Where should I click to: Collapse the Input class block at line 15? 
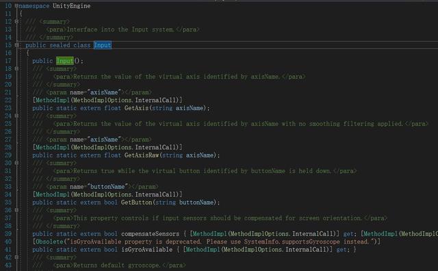16,45
